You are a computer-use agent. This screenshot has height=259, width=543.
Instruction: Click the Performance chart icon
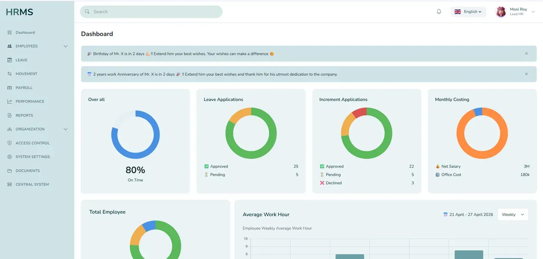pyautogui.click(x=9, y=101)
